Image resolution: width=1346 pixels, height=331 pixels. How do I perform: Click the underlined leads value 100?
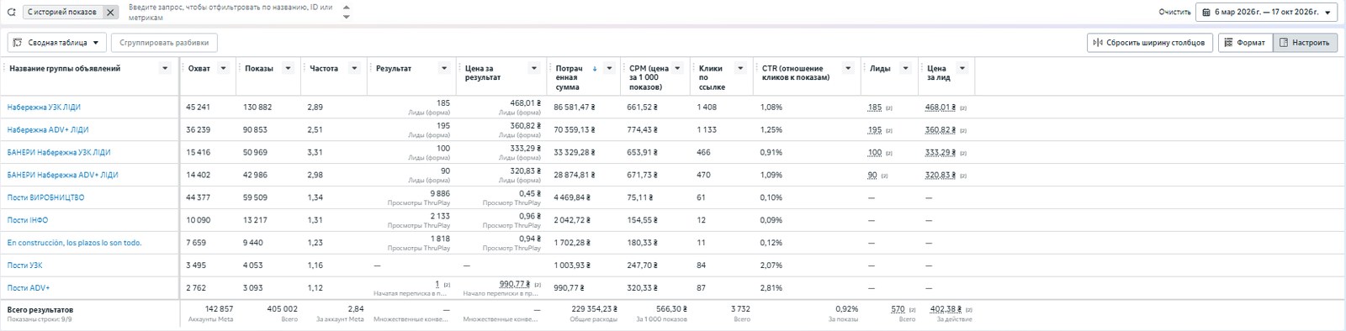(x=875, y=153)
